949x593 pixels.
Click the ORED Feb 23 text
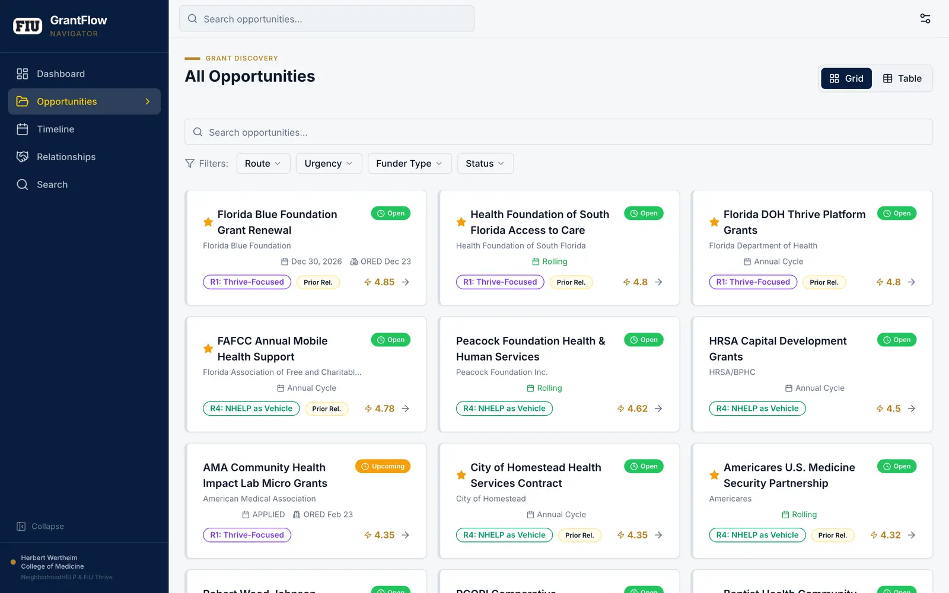click(323, 515)
